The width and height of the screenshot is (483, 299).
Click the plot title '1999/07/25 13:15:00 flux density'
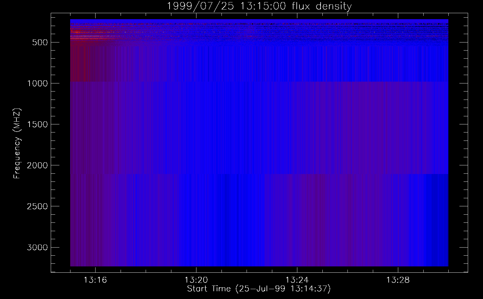coord(259,6)
